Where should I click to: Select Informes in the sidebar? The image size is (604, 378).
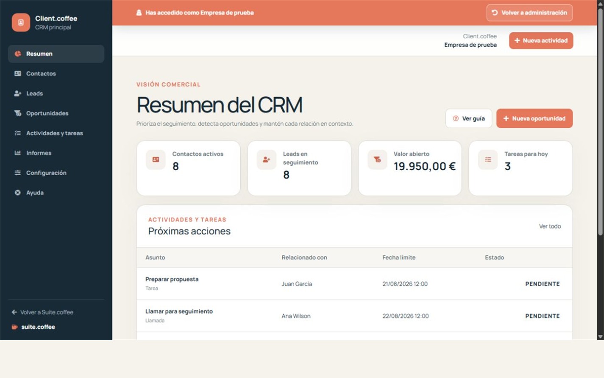tap(56, 153)
